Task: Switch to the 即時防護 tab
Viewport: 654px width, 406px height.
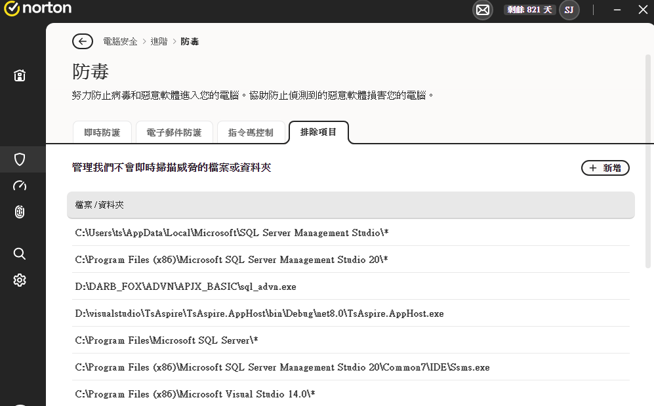Action: tap(102, 132)
